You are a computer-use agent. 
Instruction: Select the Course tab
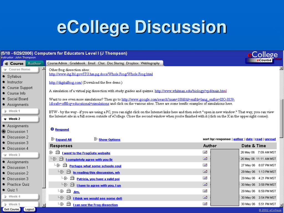tap(17, 64)
